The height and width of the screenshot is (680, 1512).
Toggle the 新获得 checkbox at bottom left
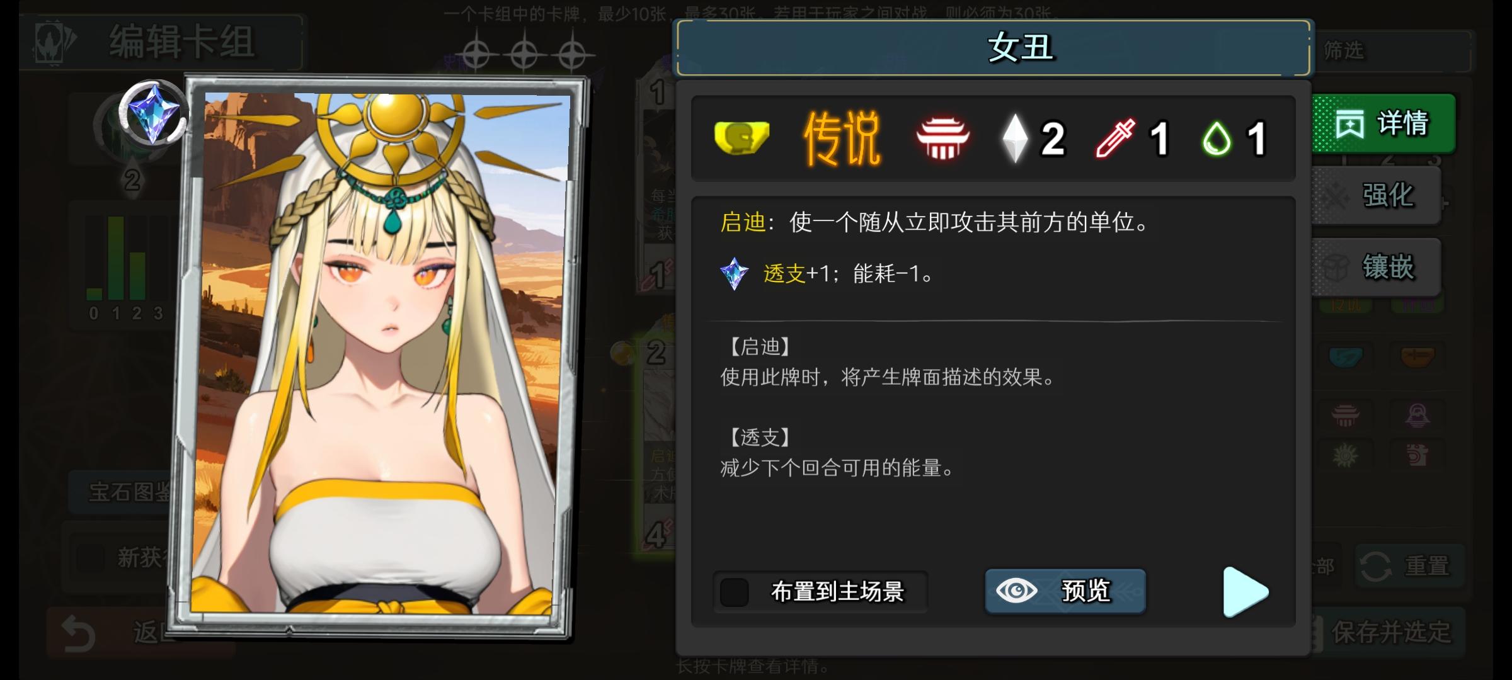click(x=91, y=557)
